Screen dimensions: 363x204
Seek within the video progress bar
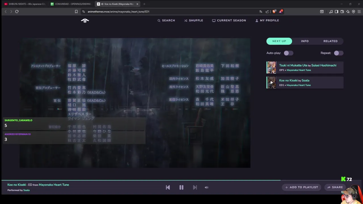(181, 180)
